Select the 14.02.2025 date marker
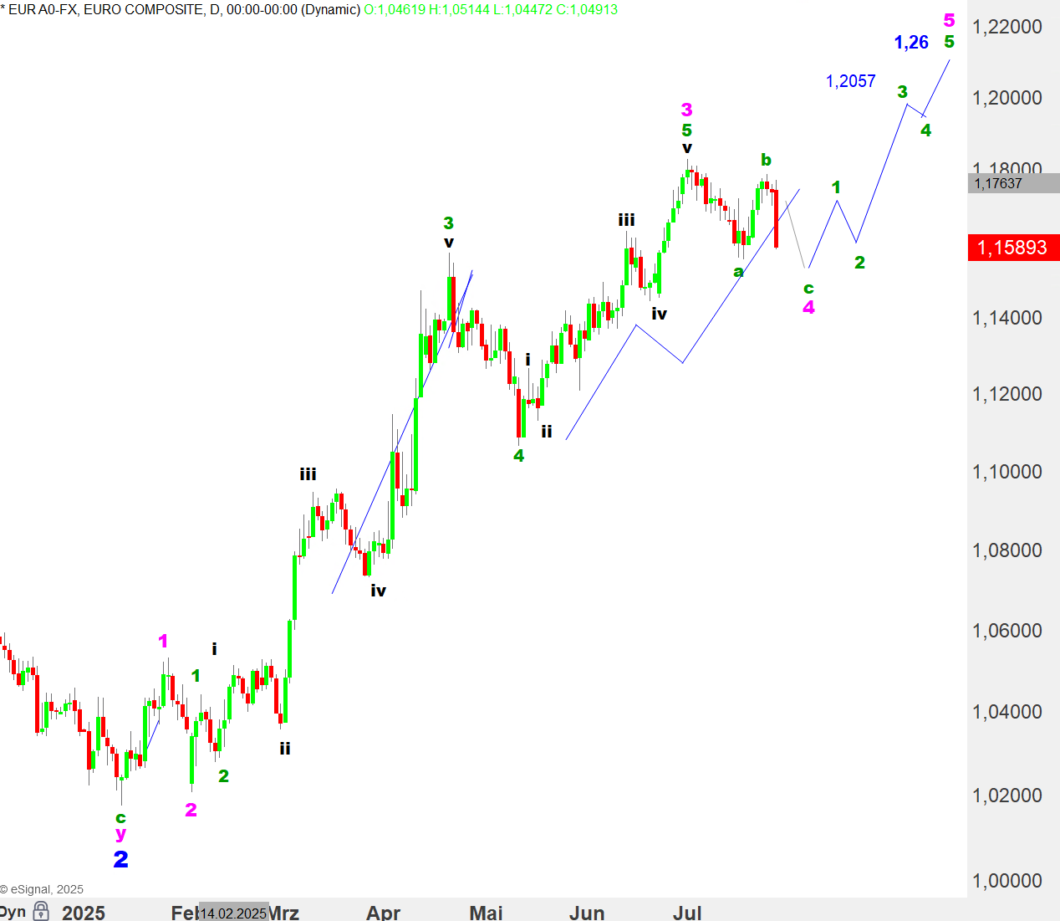The width and height of the screenshot is (1060, 921). pos(233,913)
